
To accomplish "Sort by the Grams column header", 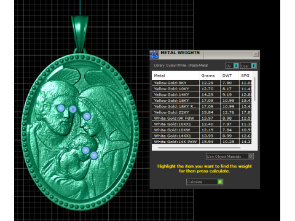I will [x=210, y=76].
